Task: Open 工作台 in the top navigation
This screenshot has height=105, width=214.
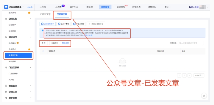Action: (x=43, y=7)
